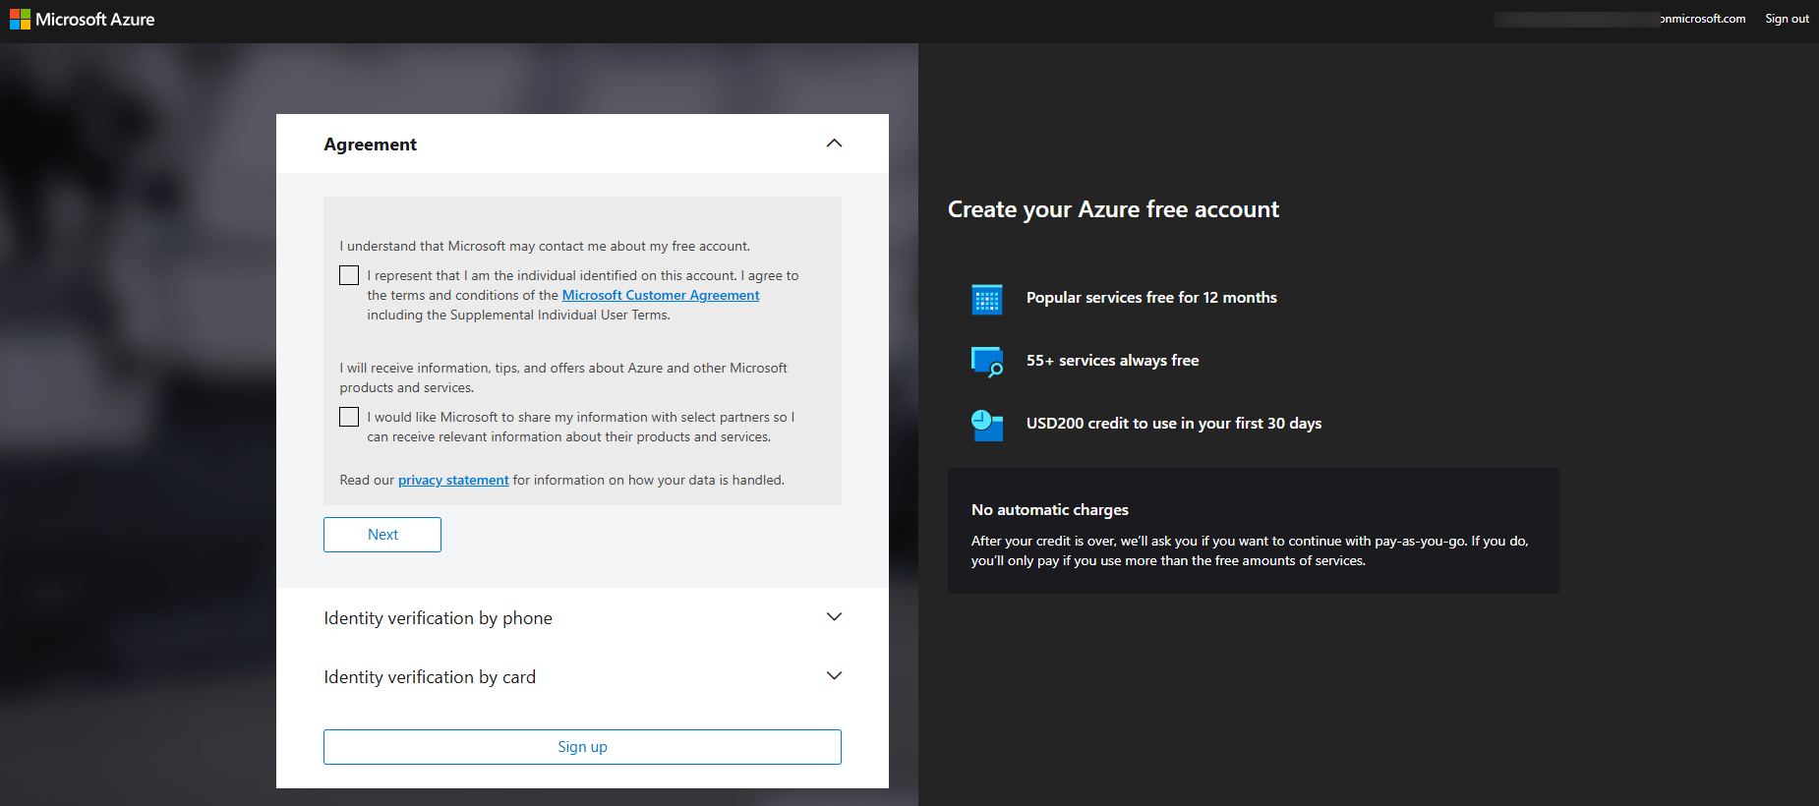
Task: Click 'I understand that Microsoft may contact' text
Action: (x=545, y=246)
